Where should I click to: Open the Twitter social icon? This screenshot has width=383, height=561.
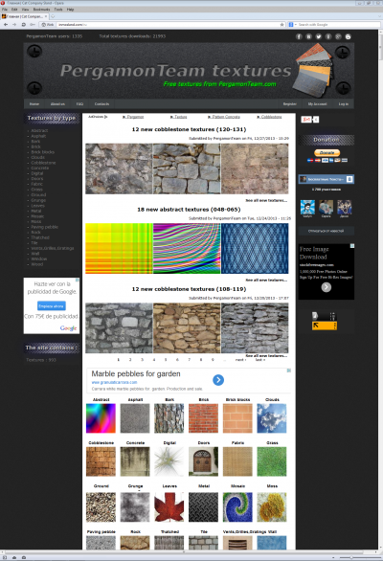(x=318, y=36)
